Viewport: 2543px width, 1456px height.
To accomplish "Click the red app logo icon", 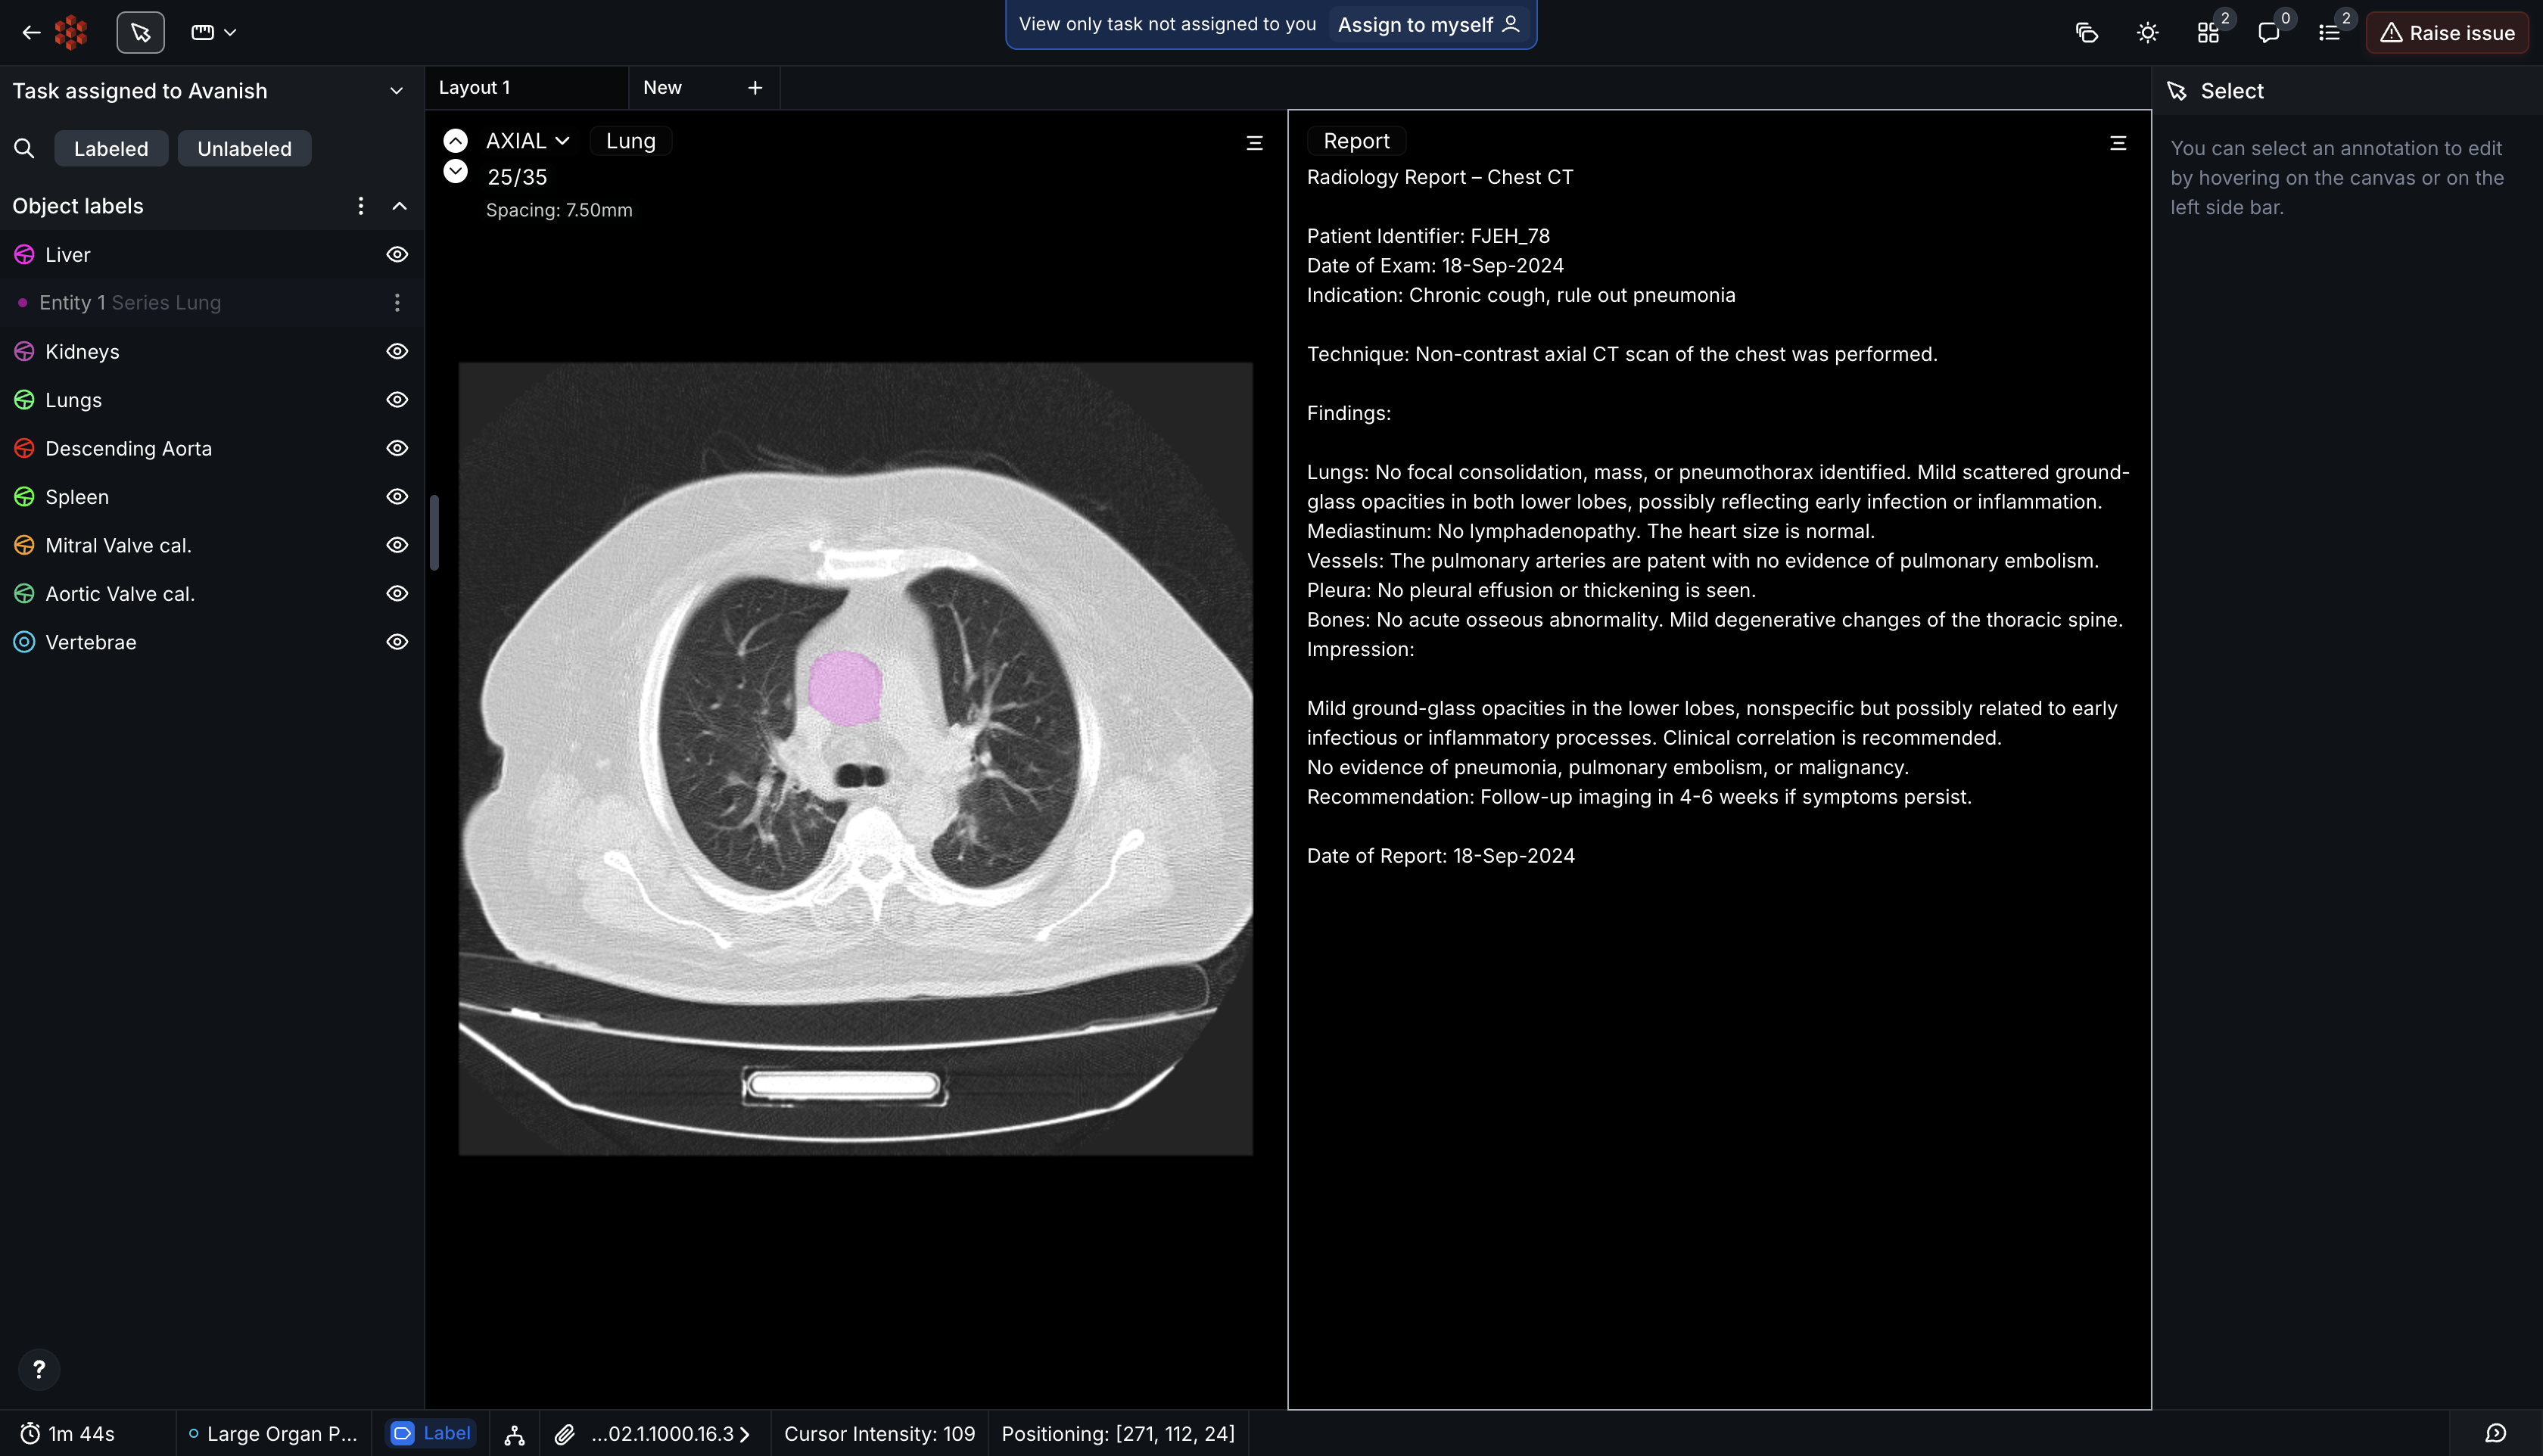I will pos(71,33).
